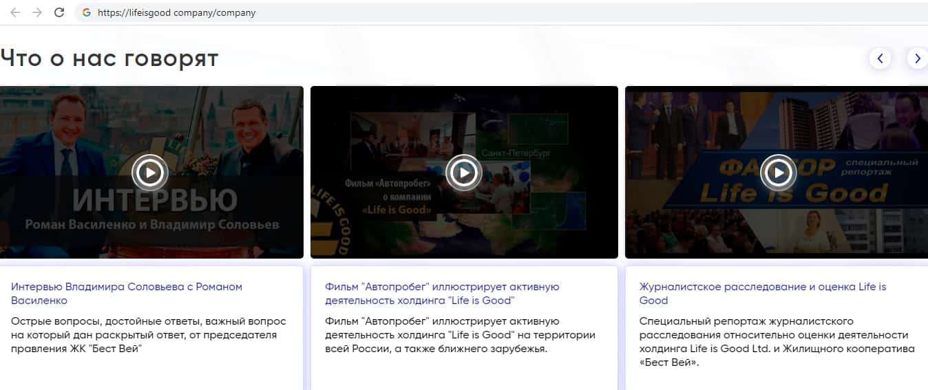
Task: Click the description mentioning "ближнего зарубежья"
Action: (x=460, y=334)
